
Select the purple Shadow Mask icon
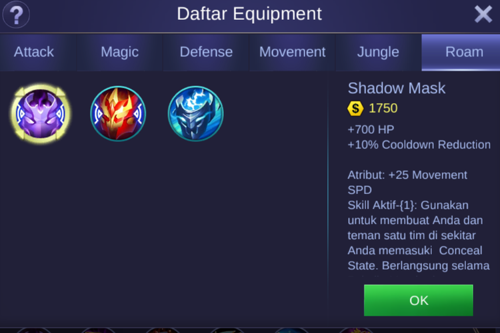[x=41, y=113]
